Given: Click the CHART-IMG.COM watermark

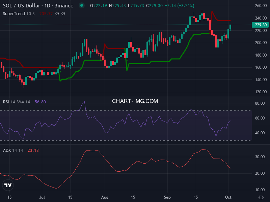Looking at the screenshot, I should click(x=135, y=101).
